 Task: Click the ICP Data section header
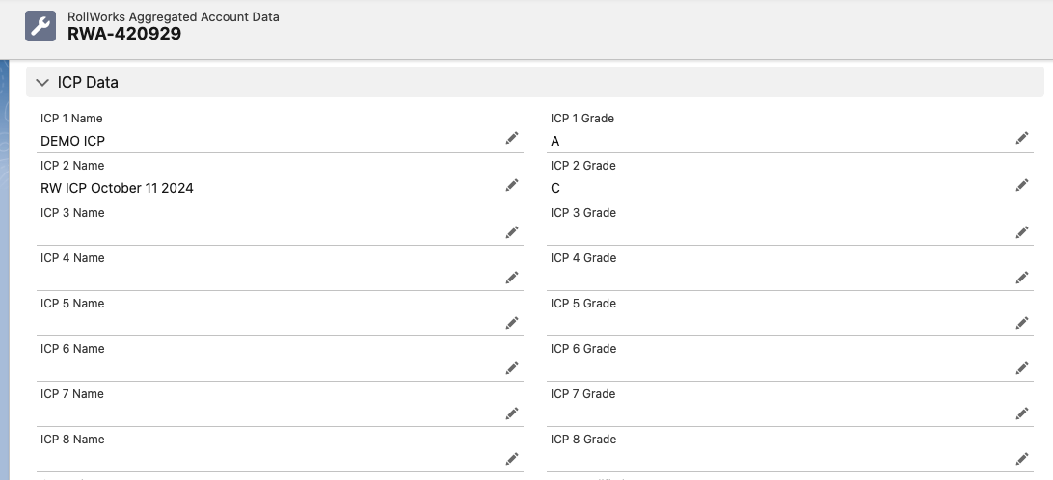coord(534,82)
